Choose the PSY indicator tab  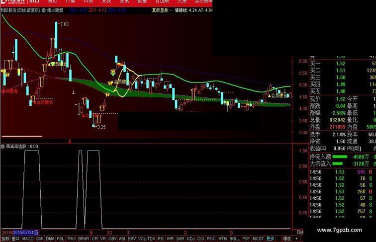coord(246,239)
